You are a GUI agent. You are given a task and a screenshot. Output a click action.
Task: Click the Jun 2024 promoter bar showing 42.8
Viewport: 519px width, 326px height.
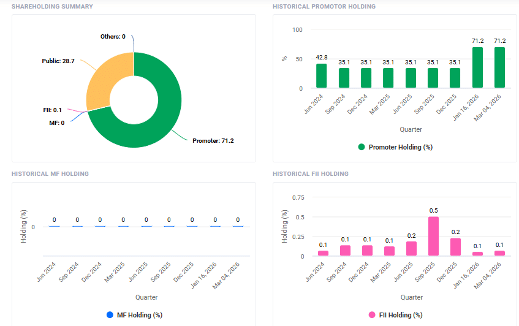click(322, 76)
